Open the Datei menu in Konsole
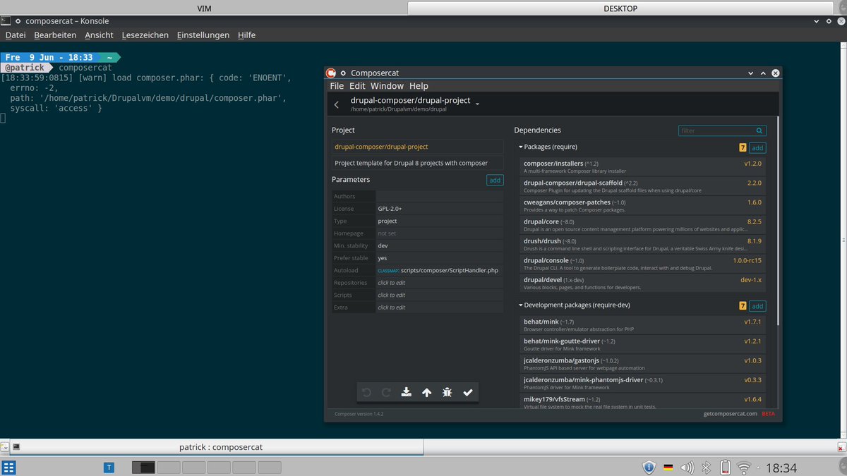 click(x=16, y=35)
